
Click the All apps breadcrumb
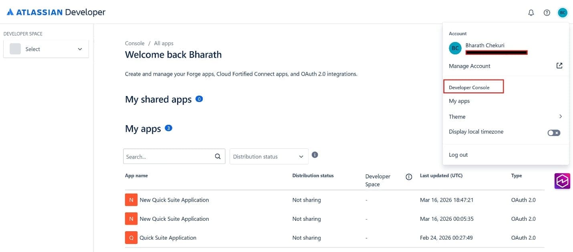click(x=163, y=43)
